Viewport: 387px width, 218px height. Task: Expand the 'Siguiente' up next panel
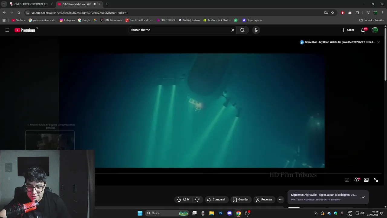point(363,197)
